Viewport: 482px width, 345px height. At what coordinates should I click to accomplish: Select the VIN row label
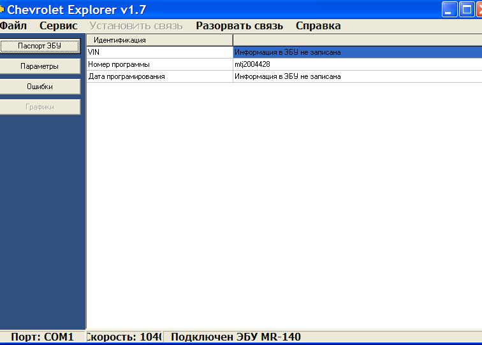coord(160,52)
